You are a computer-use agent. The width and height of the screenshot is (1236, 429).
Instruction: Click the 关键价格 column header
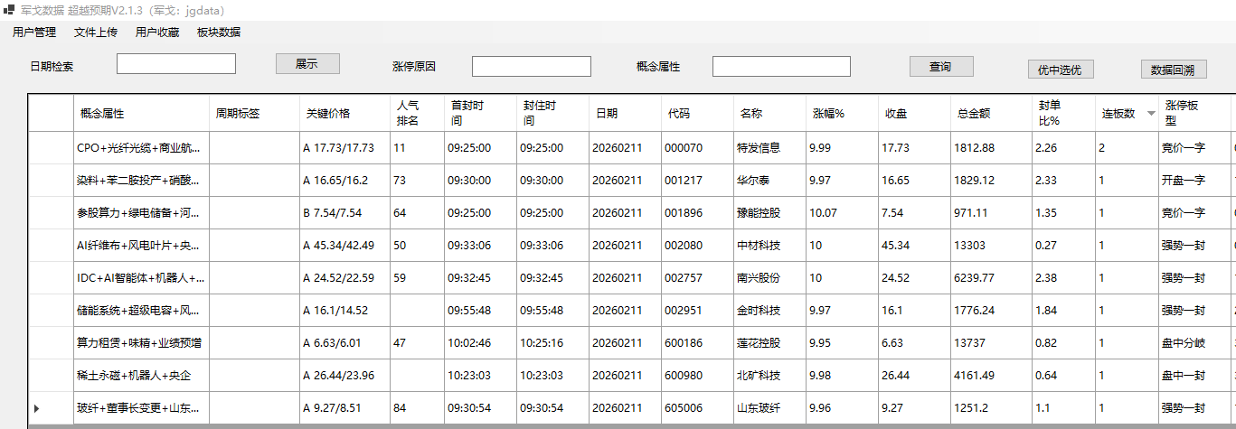click(x=344, y=114)
